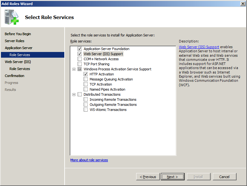Viewport: 247px width, 186px height.
Task: Select Incoming Remote Transactions label
Action: point(113,99)
